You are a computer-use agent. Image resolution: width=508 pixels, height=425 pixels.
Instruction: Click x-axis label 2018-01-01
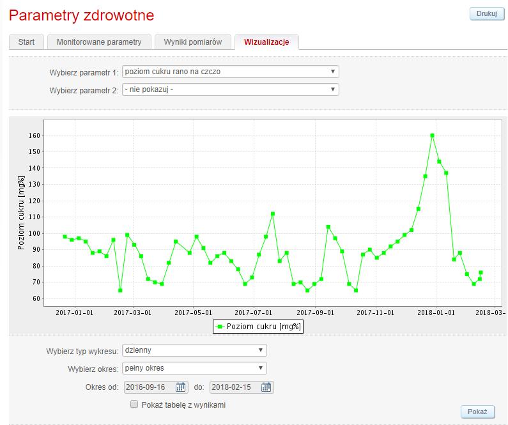pos(436,313)
